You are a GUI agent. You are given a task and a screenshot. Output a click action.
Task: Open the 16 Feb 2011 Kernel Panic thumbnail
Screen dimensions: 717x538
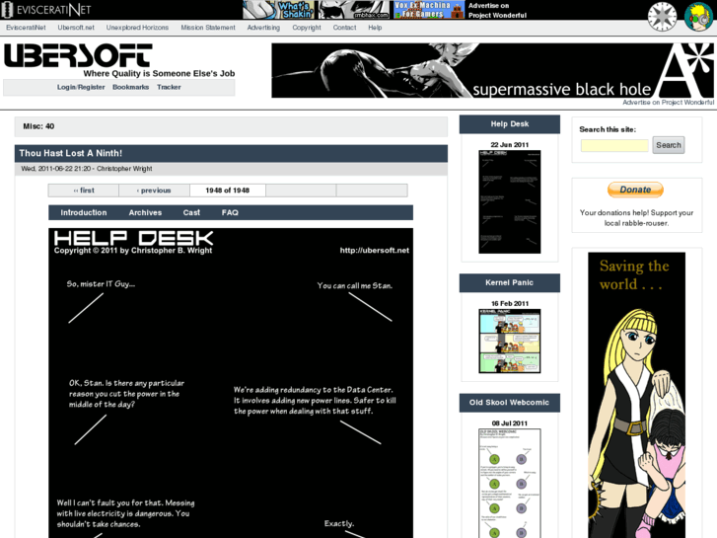click(510, 342)
